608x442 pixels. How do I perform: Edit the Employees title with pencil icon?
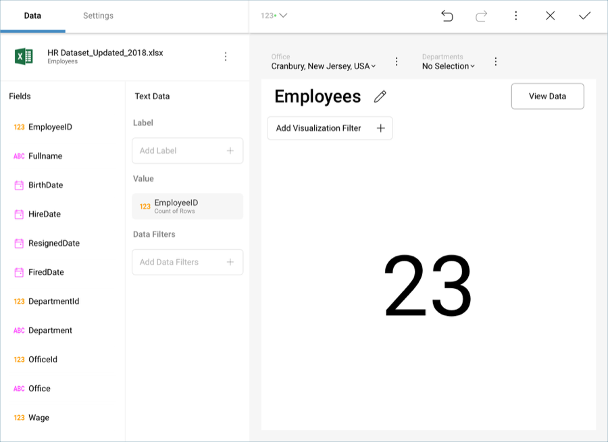coord(380,96)
